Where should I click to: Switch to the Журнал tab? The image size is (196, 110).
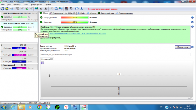tap(92, 13)
